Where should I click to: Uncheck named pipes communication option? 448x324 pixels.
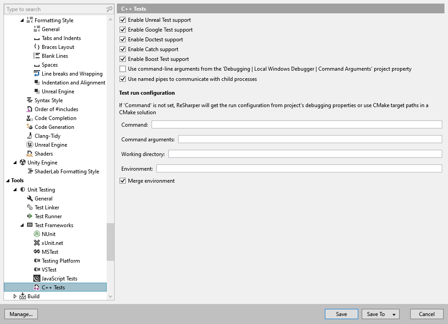123,80
